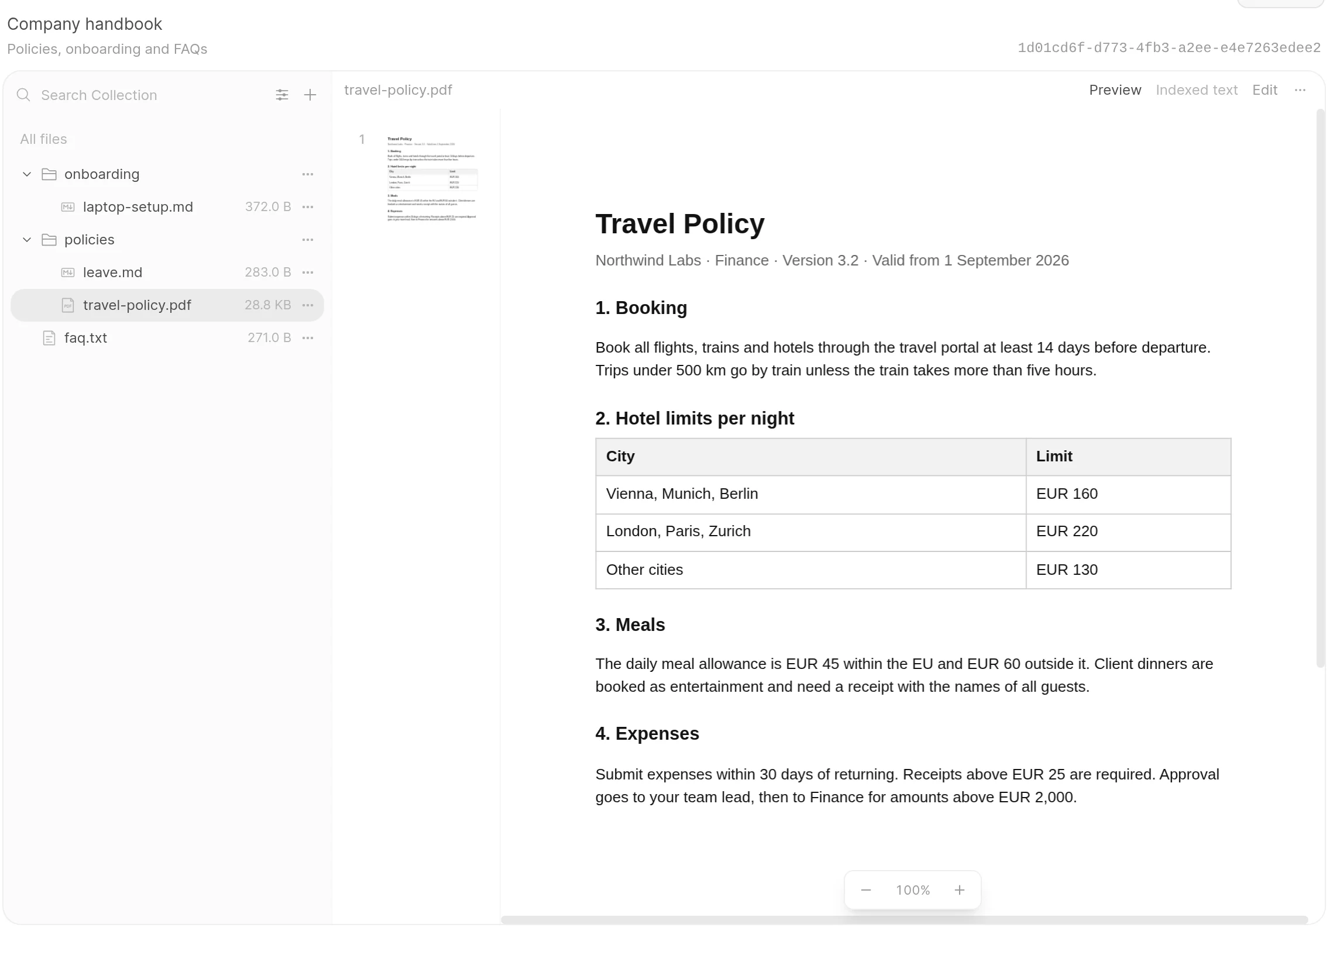Click the Vienna, Munich, Berlin cell
The width and height of the screenshot is (1340, 959).
coord(810,495)
